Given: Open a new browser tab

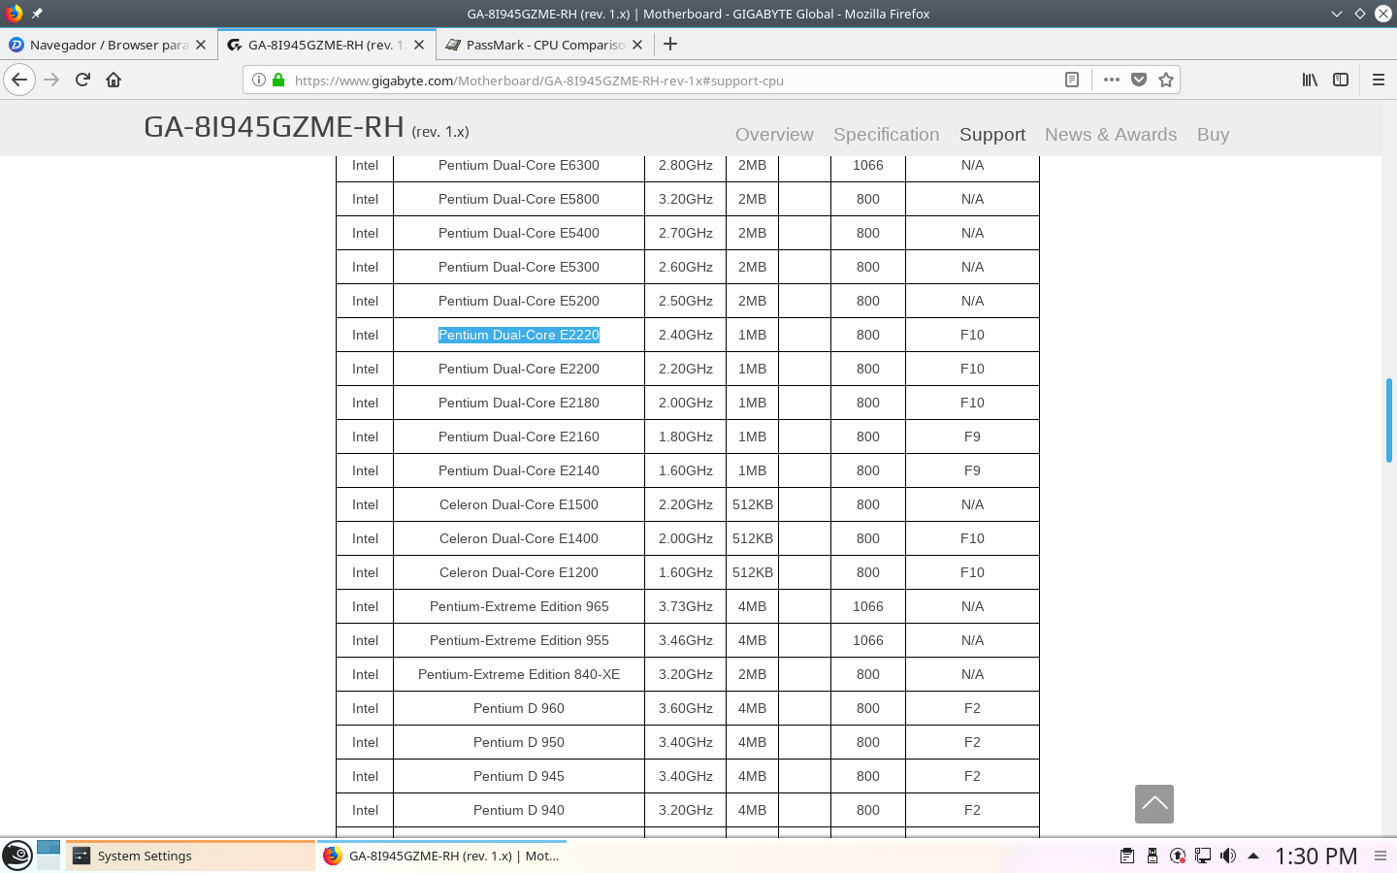Looking at the screenshot, I should coord(670,44).
